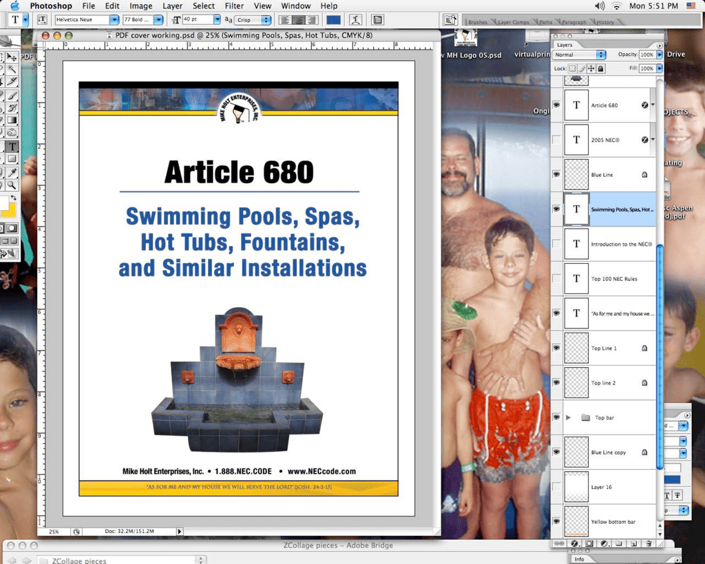Screen dimensions: 705x564
Task: Center align text in options bar
Action: click(298, 20)
